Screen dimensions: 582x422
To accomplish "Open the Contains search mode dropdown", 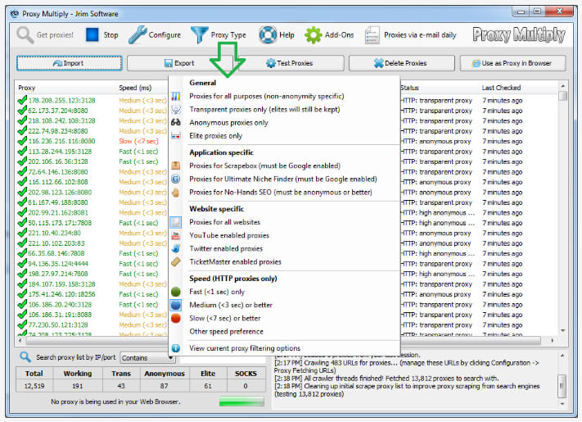I will pyautogui.click(x=147, y=358).
